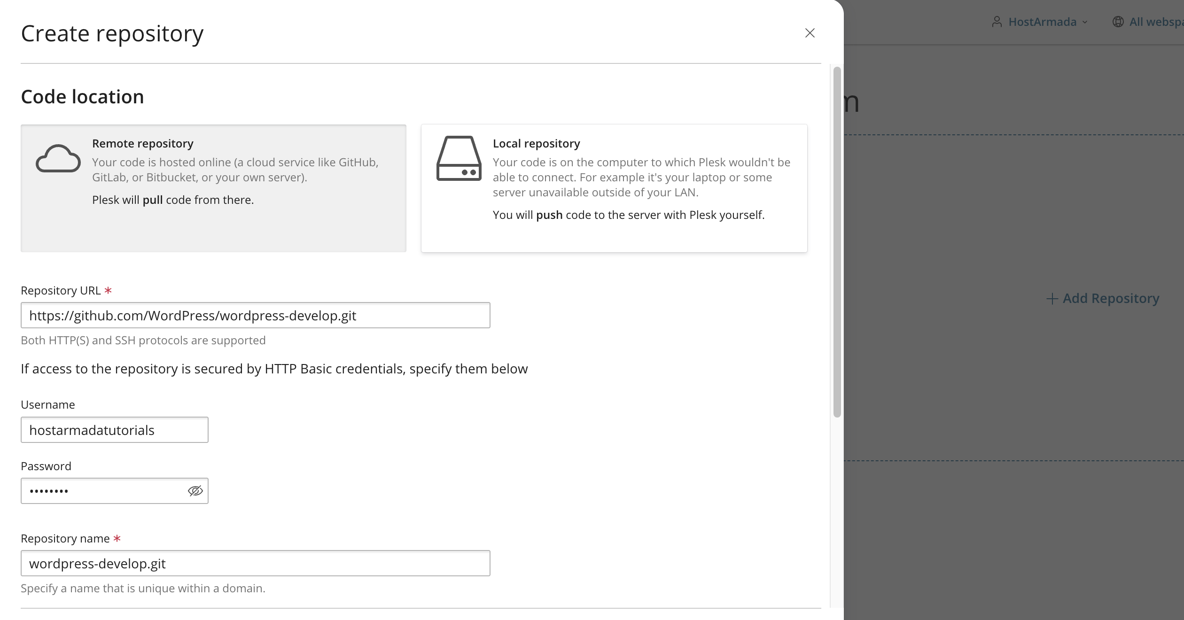Click the 'Repository URL' field label
This screenshot has height=620, width=1184.
(x=61, y=290)
